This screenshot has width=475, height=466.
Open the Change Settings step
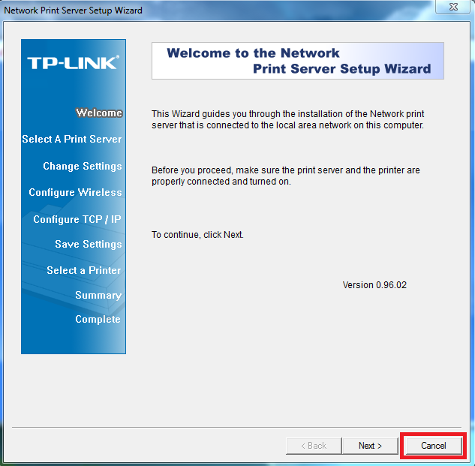[x=83, y=167]
